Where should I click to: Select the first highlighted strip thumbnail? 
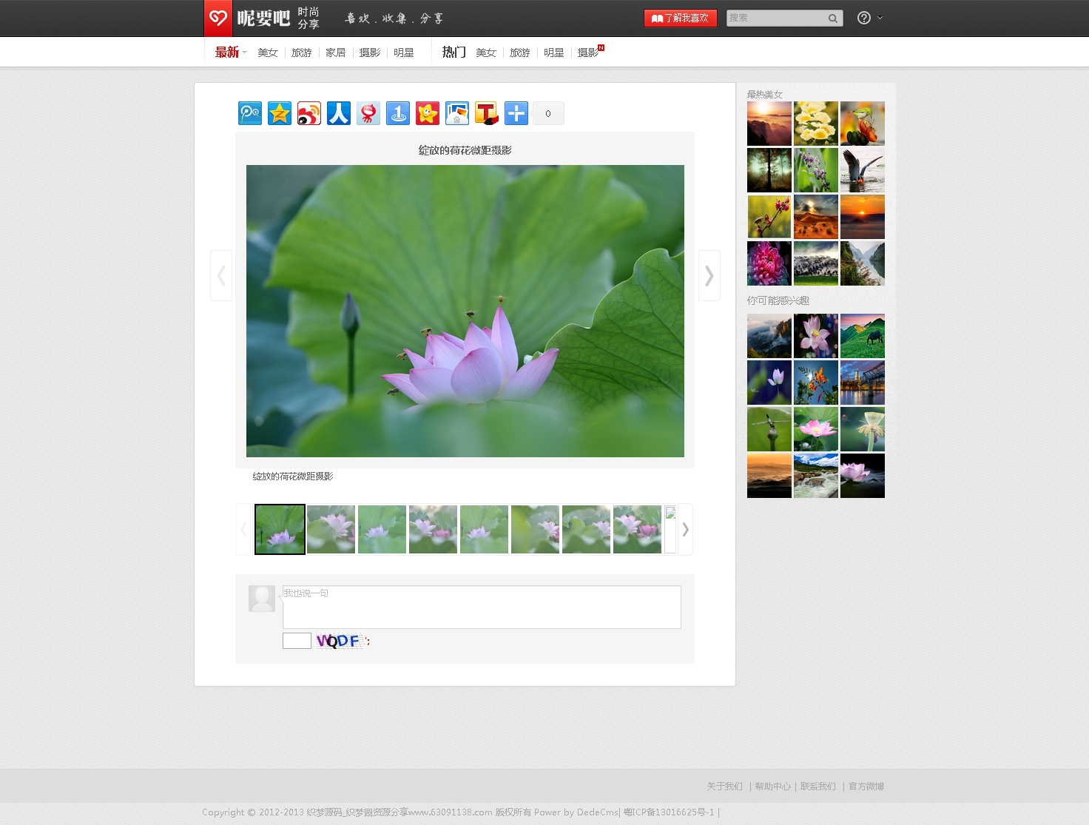(280, 529)
